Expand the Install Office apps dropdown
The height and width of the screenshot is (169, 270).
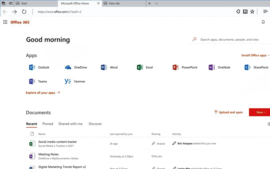click(255, 55)
